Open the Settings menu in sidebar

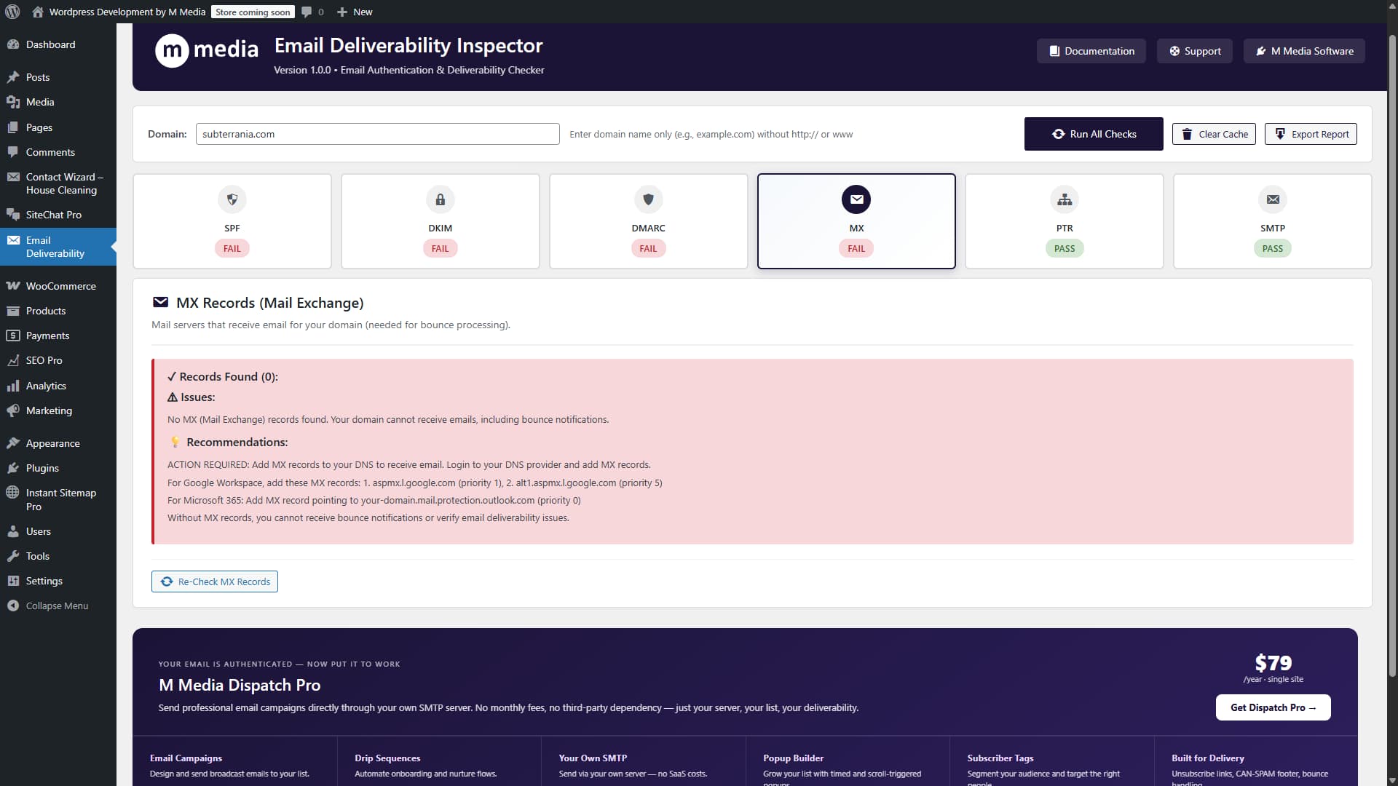42,581
